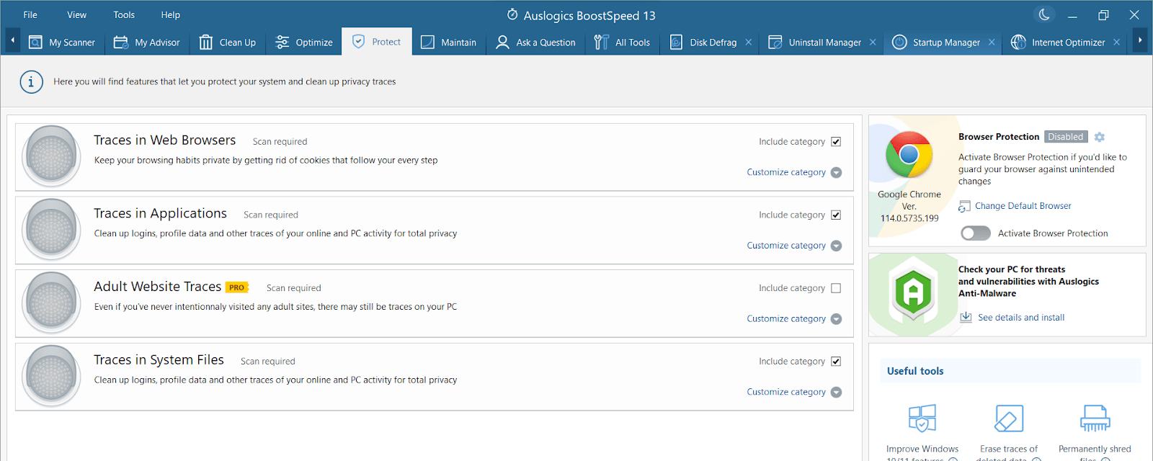The image size is (1153, 461).
Task: Click the PRO badge on Adult Website Traces
Action: (x=236, y=287)
